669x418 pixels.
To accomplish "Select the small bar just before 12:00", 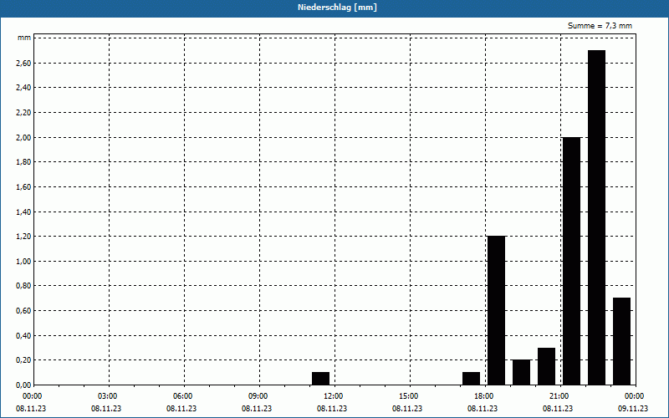I will (x=320, y=379).
